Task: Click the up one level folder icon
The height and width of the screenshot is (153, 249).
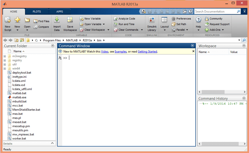Action: click(16, 40)
